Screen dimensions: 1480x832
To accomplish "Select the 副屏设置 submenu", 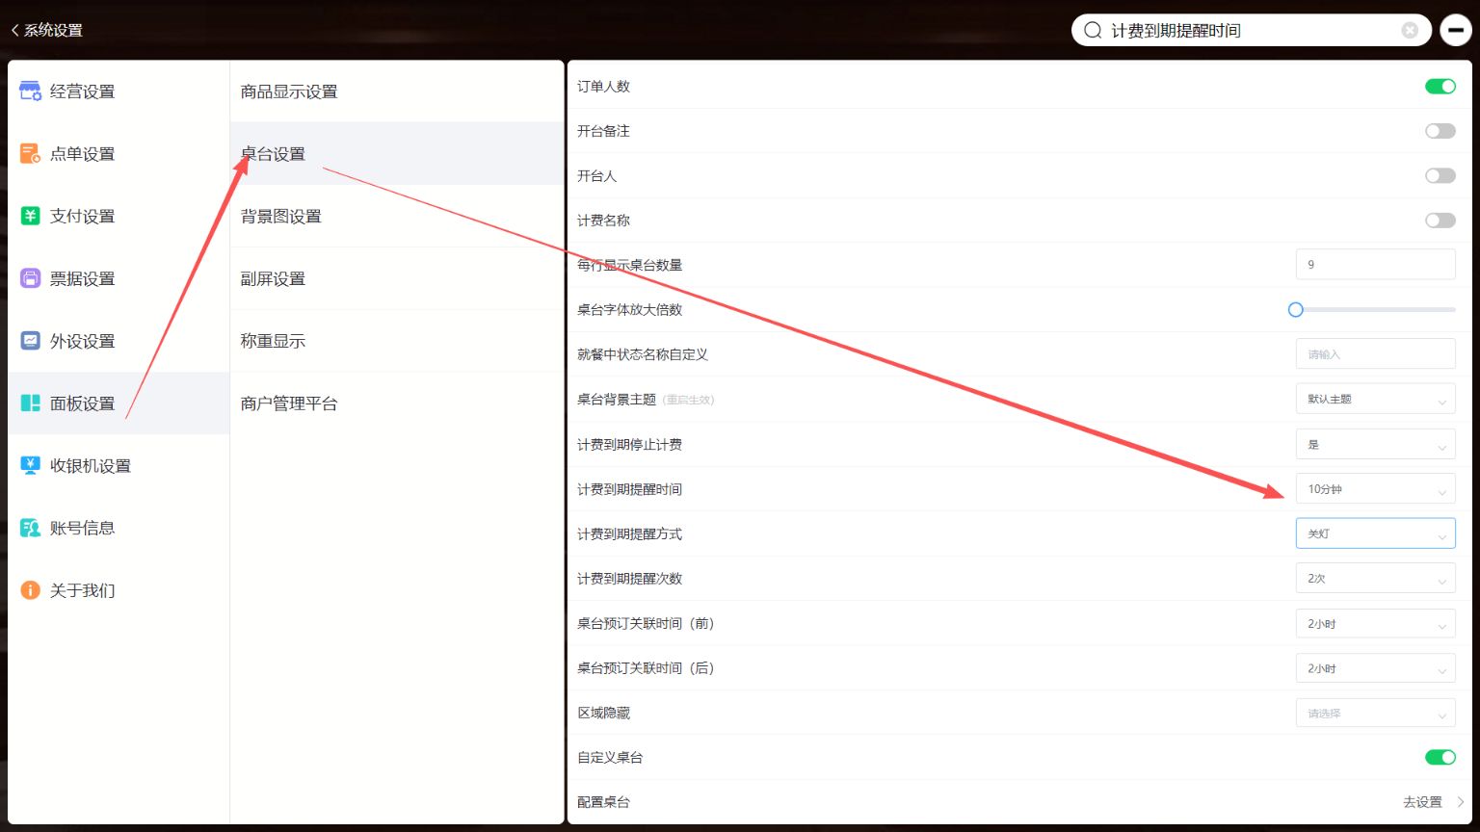I will (x=397, y=278).
